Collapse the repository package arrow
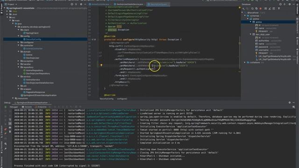The image size is (299, 168). point(19,67)
